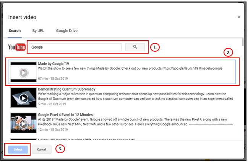
Task: Click the description starting 'We're marking a major milestone'
Action: coord(136,96)
